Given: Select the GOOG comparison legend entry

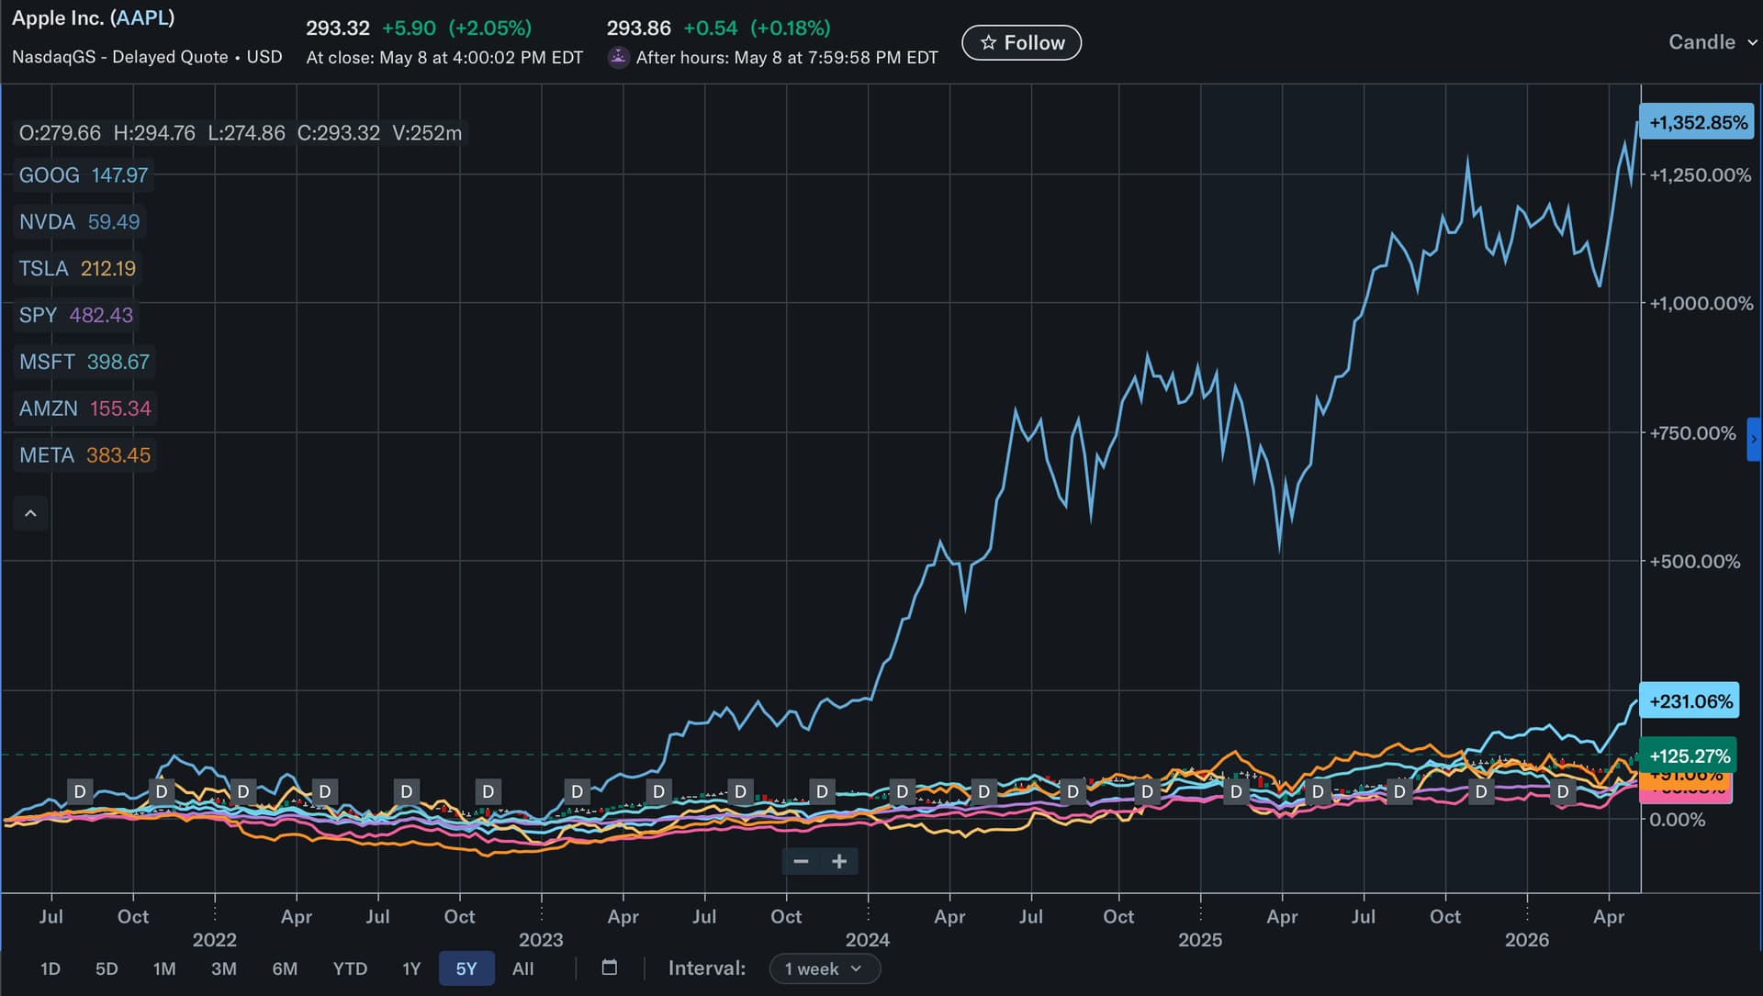Looking at the screenshot, I should 84,175.
